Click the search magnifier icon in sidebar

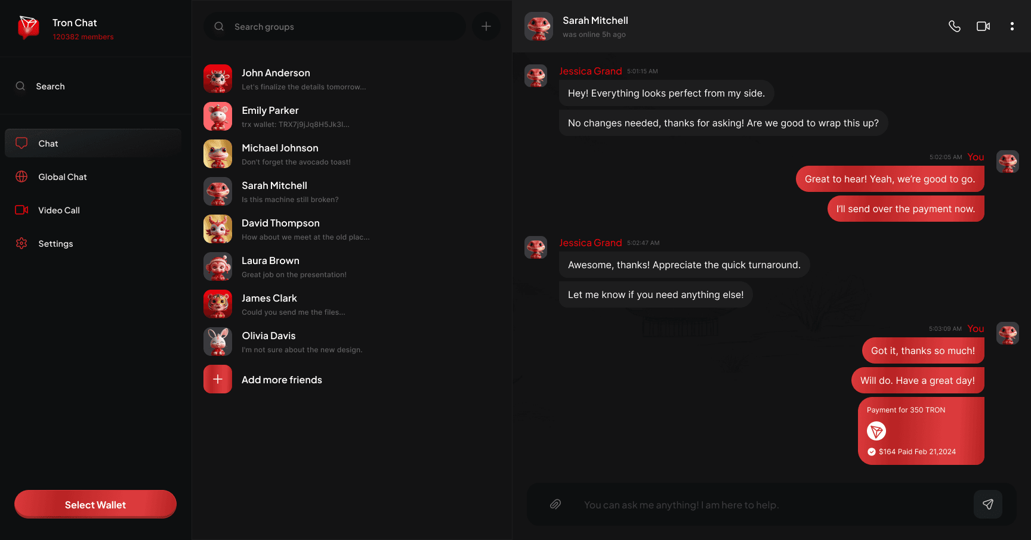20,86
